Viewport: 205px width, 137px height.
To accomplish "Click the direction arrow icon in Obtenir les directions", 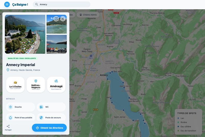I will click(x=37, y=128).
